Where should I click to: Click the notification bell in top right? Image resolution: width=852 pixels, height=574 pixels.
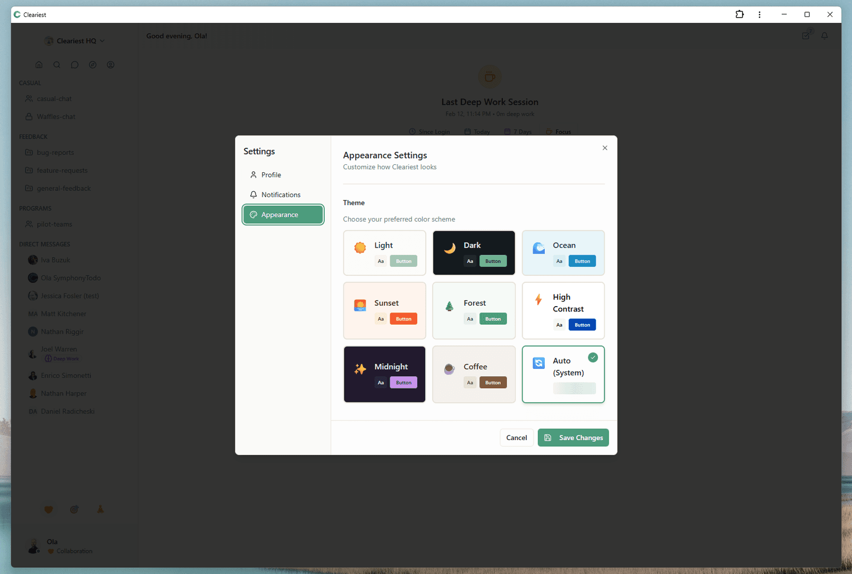pyautogui.click(x=824, y=36)
